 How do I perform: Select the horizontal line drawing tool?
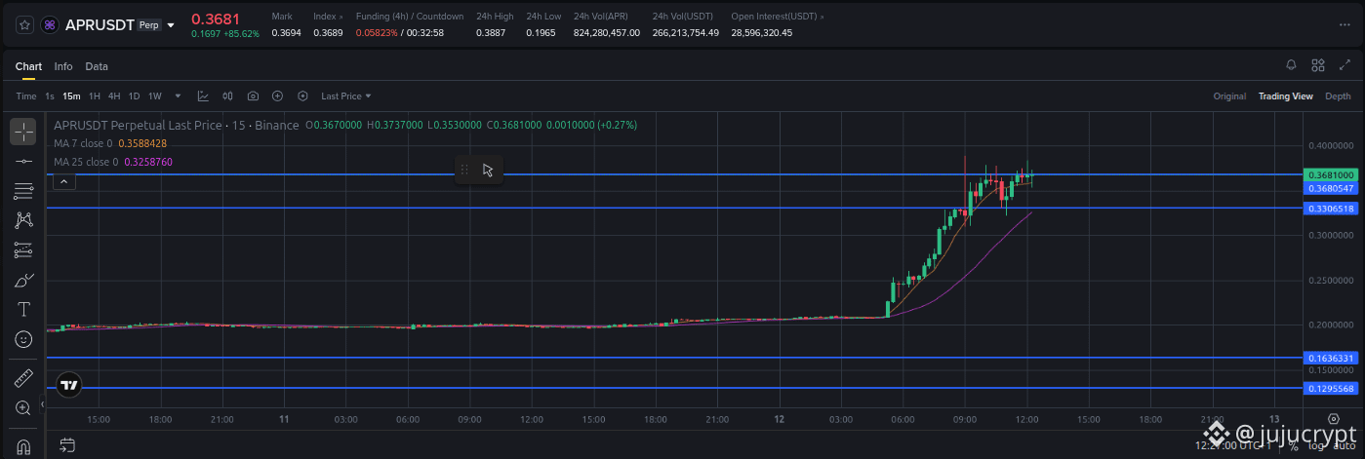pos(23,161)
